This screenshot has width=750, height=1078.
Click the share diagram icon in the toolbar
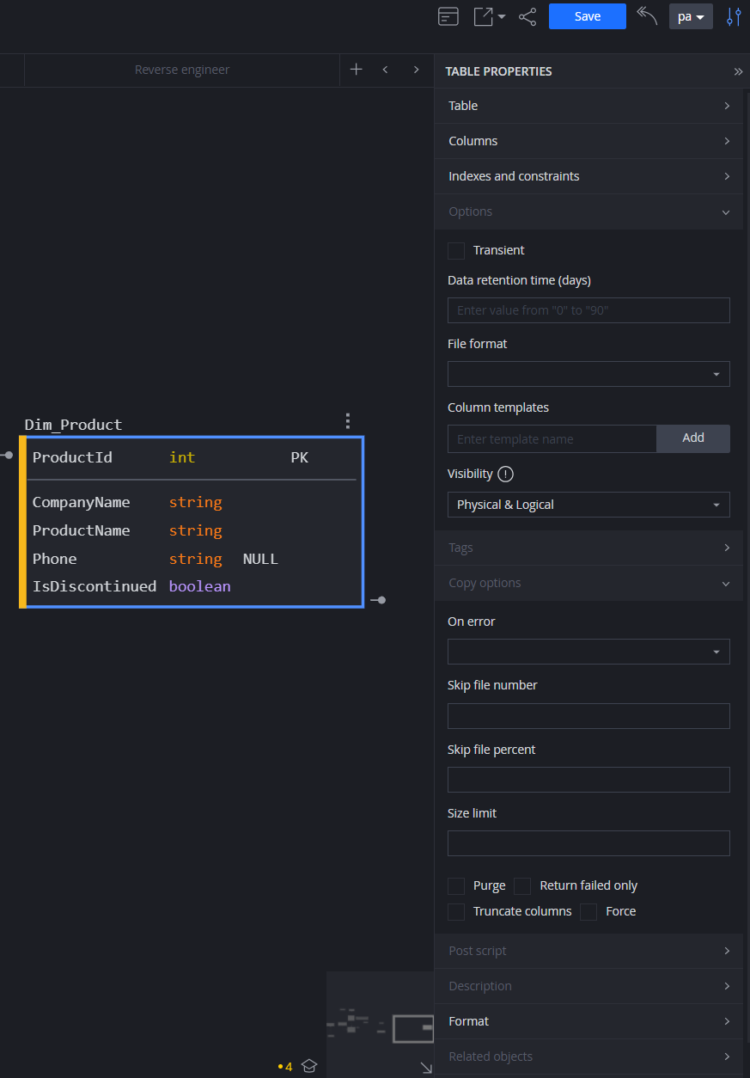(527, 15)
